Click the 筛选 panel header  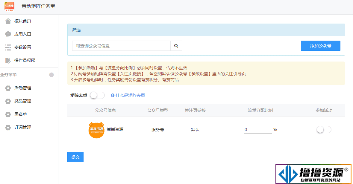206,30
